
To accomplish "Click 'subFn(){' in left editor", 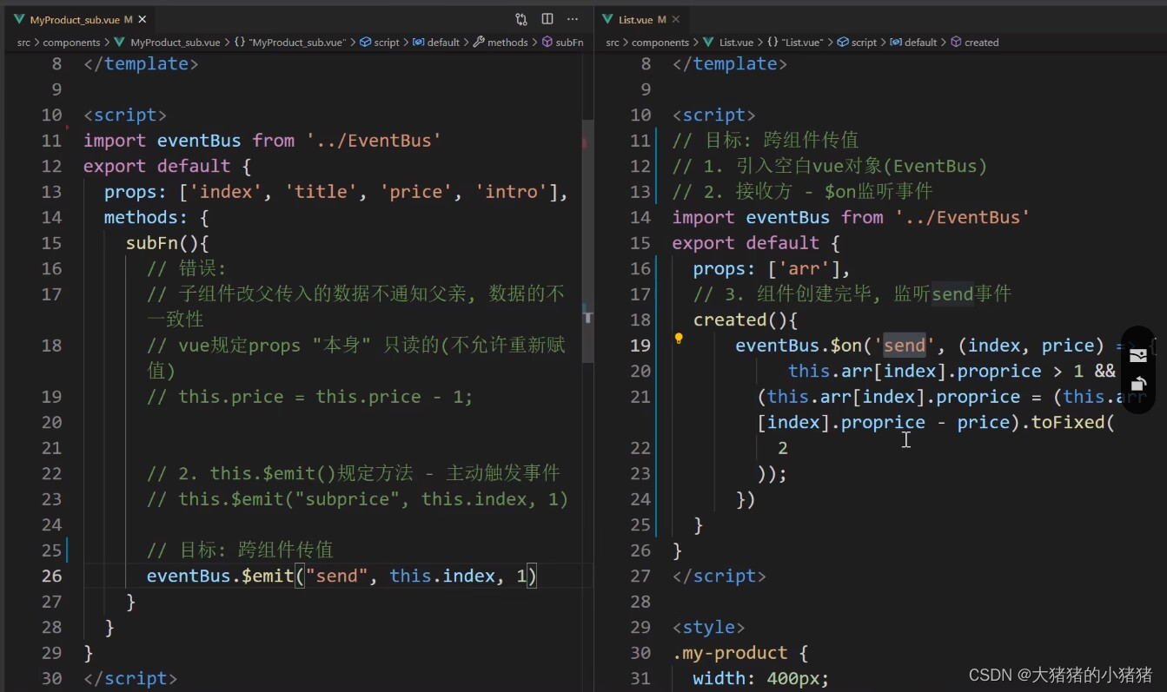I will [167, 243].
